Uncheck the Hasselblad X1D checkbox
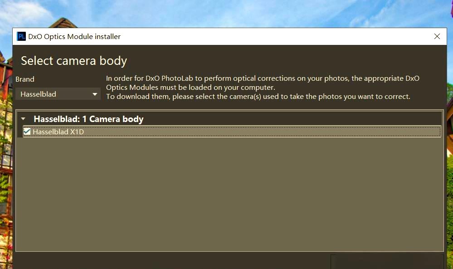453x269 pixels. tap(27, 132)
